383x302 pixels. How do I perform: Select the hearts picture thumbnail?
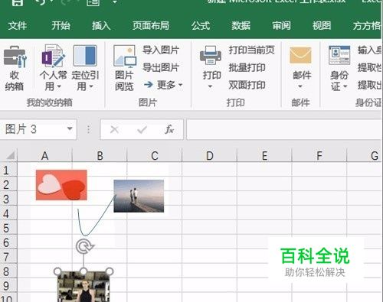coord(61,185)
